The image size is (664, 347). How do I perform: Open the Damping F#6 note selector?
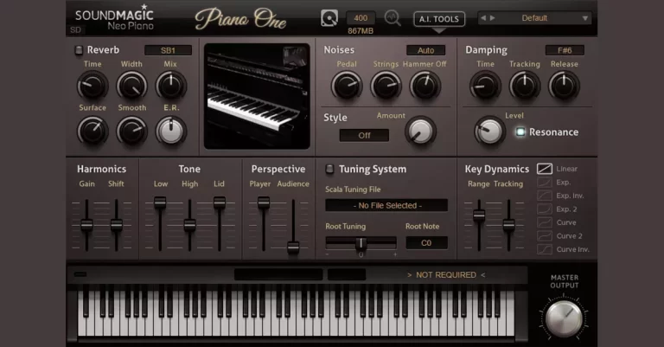(565, 50)
